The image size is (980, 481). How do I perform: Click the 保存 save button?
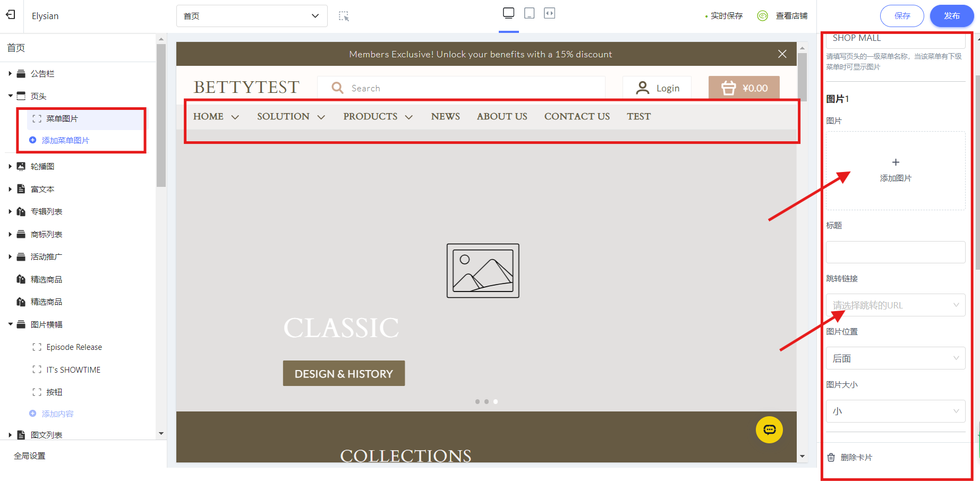coord(901,16)
